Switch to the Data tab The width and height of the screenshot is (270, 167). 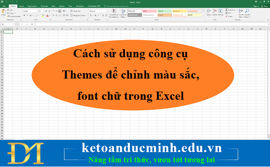pyautogui.click(x=54, y=6)
